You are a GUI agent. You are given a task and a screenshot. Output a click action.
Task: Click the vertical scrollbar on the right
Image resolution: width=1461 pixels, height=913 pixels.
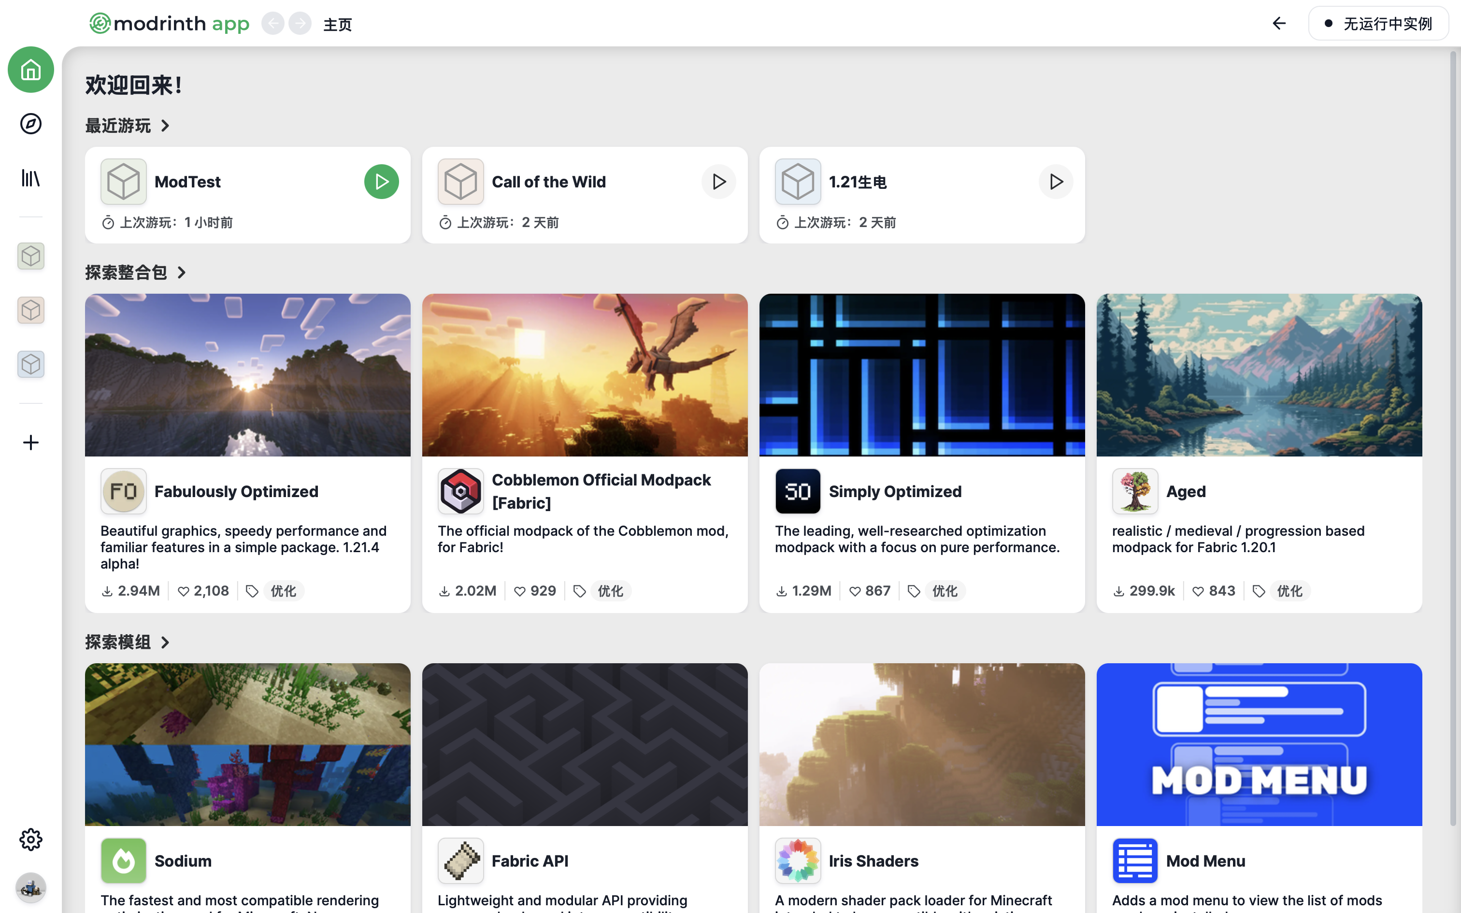[1453, 438]
